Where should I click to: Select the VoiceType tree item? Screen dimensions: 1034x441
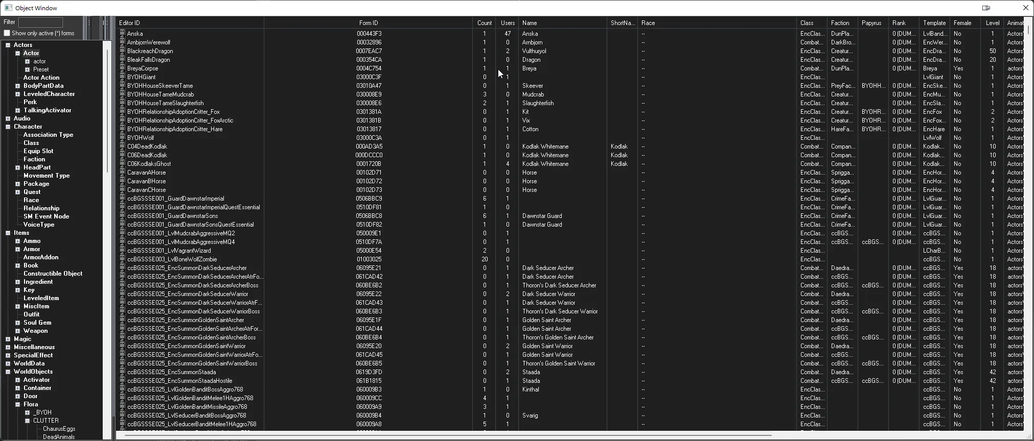39,225
